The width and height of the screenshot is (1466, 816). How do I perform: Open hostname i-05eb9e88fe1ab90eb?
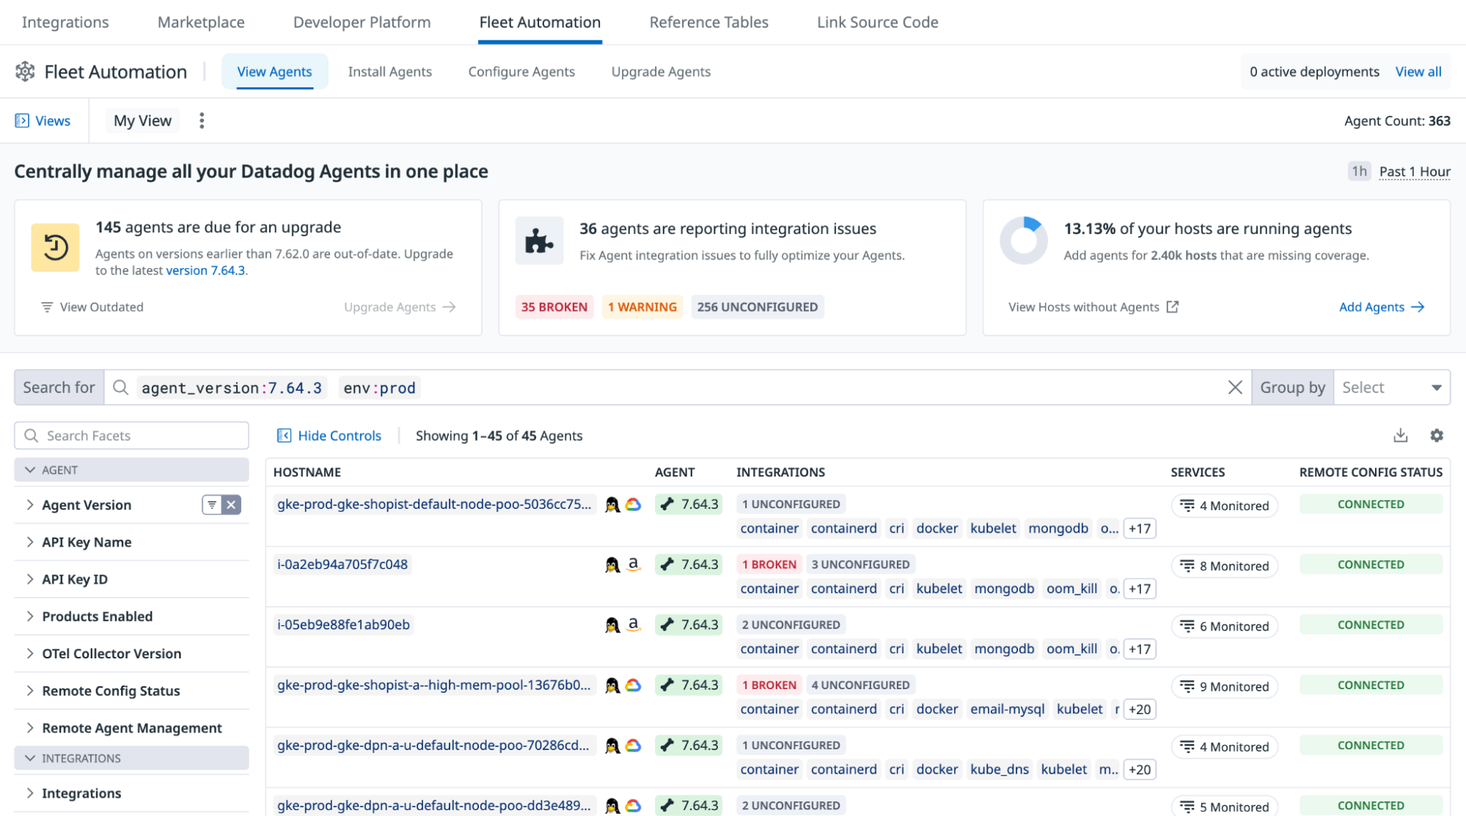tap(343, 625)
